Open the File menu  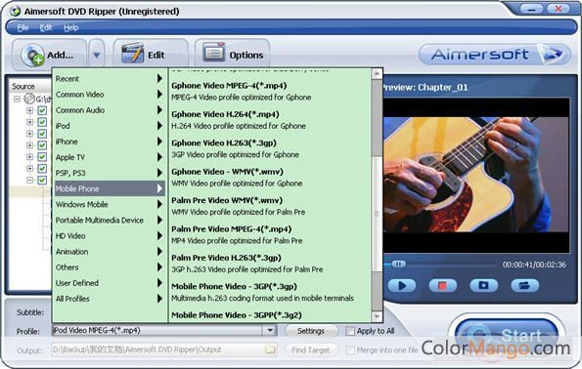click(22, 27)
